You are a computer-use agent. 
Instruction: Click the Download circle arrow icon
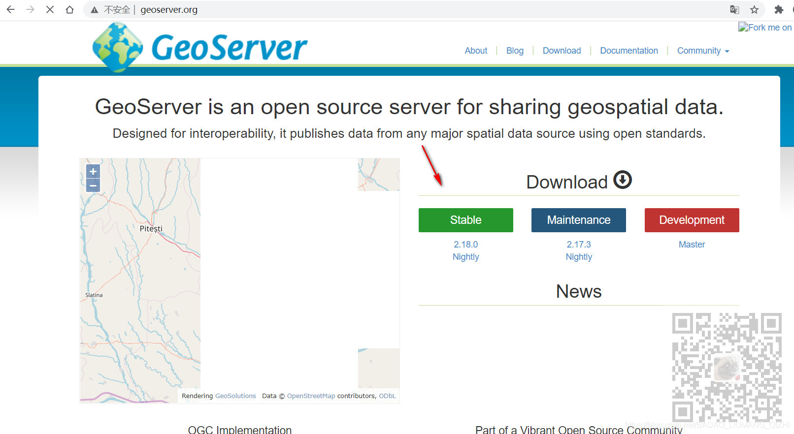623,180
